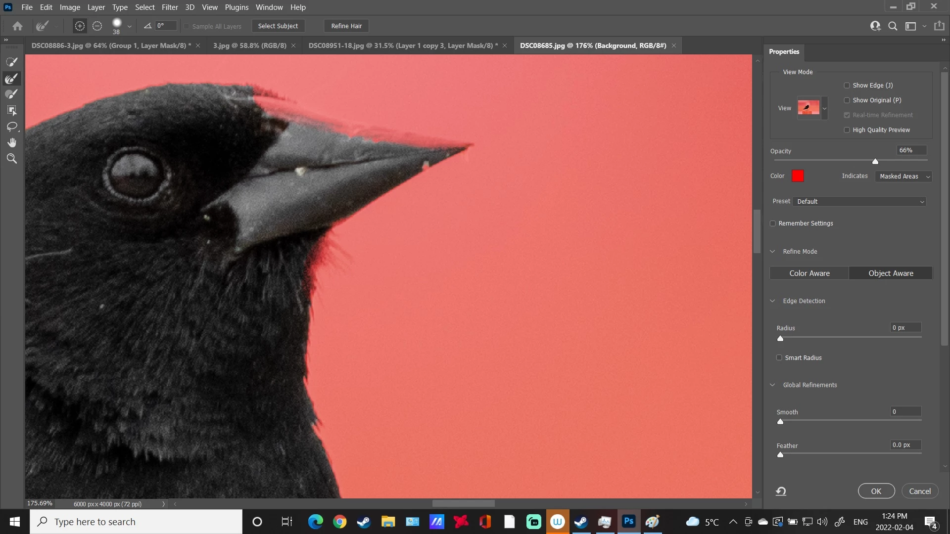Collapse the Edge Detection section

pyautogui.click(x=772, y=301)
